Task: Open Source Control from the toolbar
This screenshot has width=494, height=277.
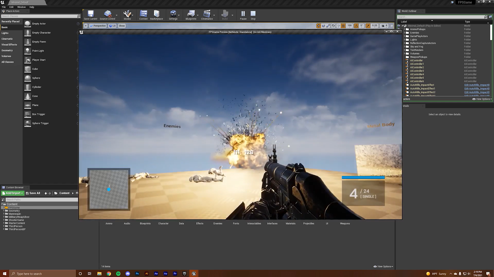Action: point(107,15)
